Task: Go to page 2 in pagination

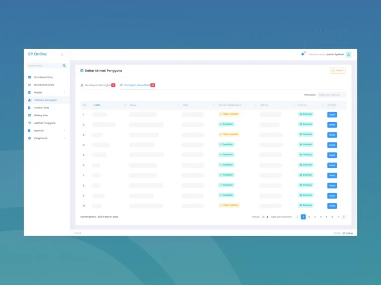Action: 309,217
